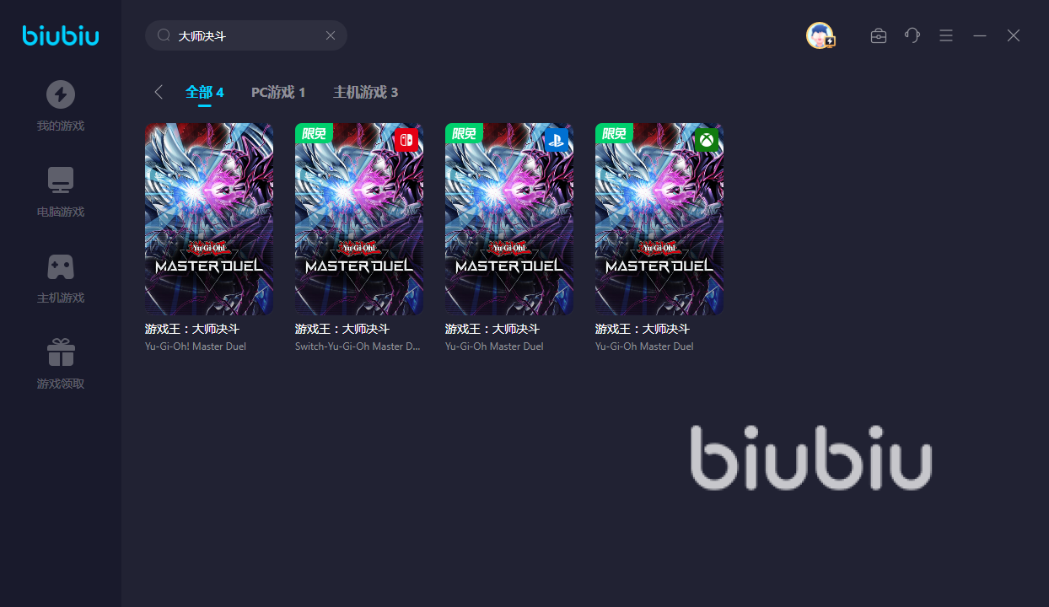Screen dimensions: 1049x607
Task: Click the user avatar picture
Action: (x=820, y=35)
